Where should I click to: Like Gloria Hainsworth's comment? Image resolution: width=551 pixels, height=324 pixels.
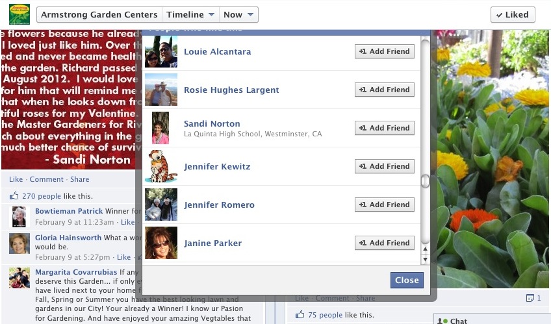point(123,257)
